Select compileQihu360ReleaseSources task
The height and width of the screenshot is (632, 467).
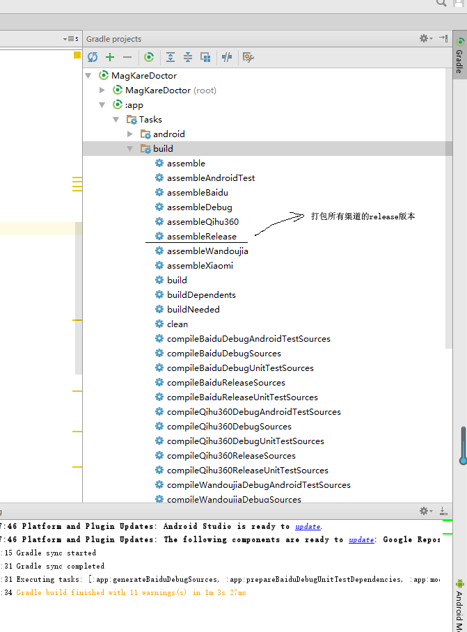click(x=231, y=455)
